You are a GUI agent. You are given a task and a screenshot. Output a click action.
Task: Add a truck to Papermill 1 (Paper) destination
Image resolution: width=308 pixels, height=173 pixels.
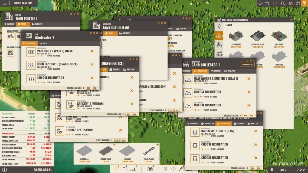click(38, 56)
